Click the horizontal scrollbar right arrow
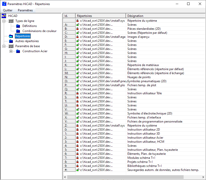 pyautogui.click(x=203, y=177)
